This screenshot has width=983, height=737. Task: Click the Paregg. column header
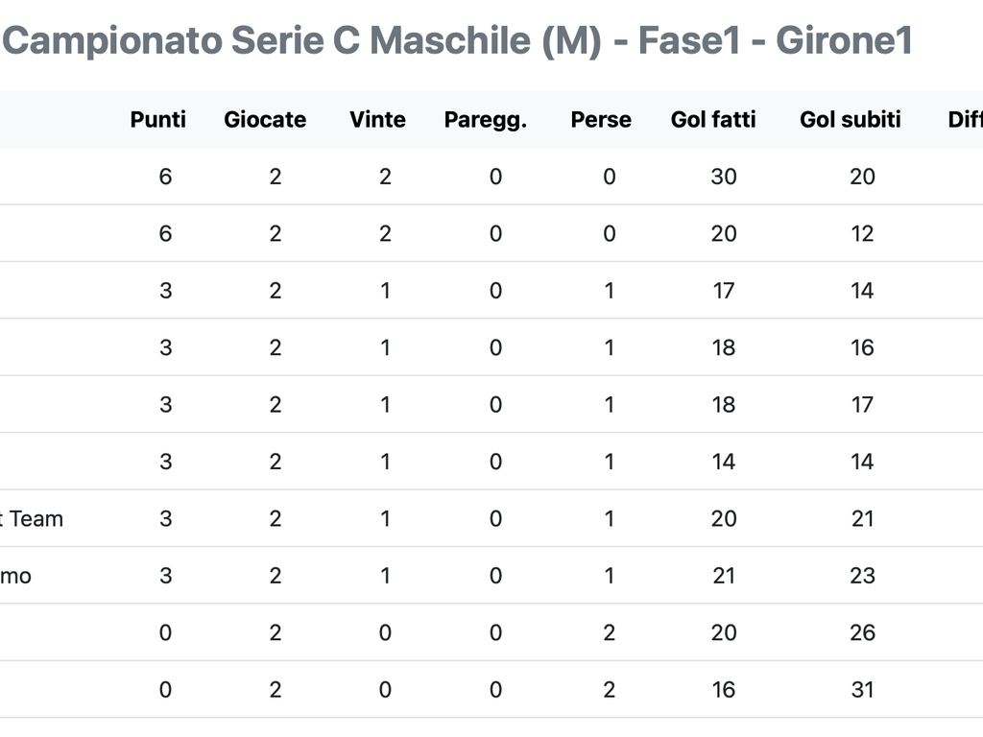point(485,120)
